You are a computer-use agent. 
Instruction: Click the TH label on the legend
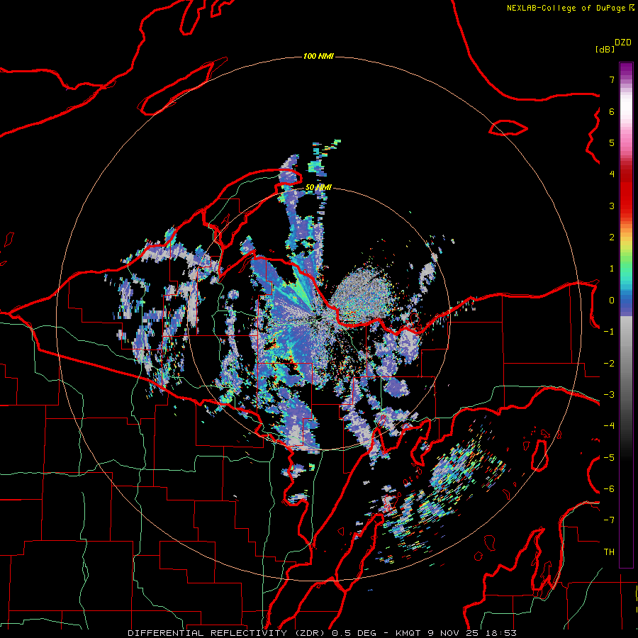point(609,552)
